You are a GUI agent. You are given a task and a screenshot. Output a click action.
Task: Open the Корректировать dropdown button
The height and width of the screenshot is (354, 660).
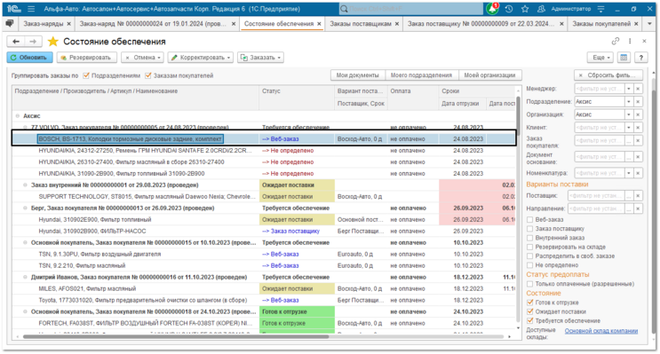click(201, 57)
